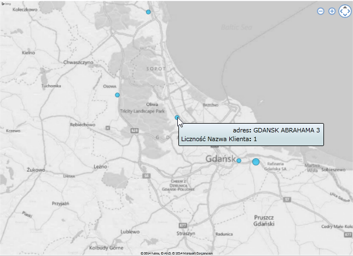
Task: Zoom in the map with plus button
Action: pyautogui.click(x=332, y=11)
